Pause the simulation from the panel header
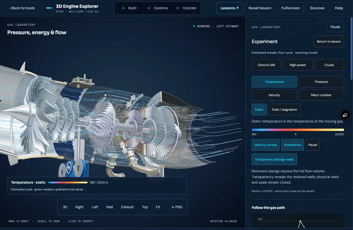Image resolution: width=353 pixels, height=230 pixels. [x=335, y=27]
